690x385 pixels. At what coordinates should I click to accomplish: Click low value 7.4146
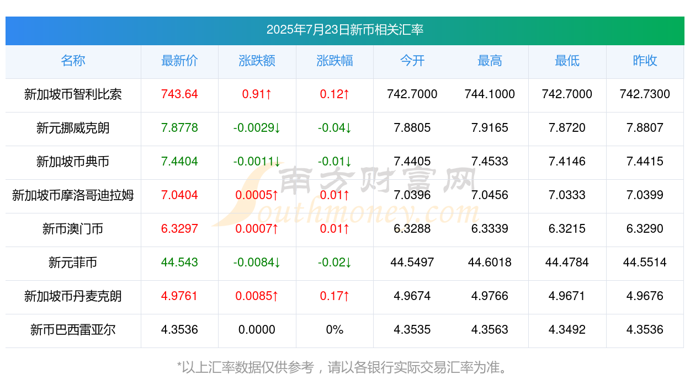point(567,162)
